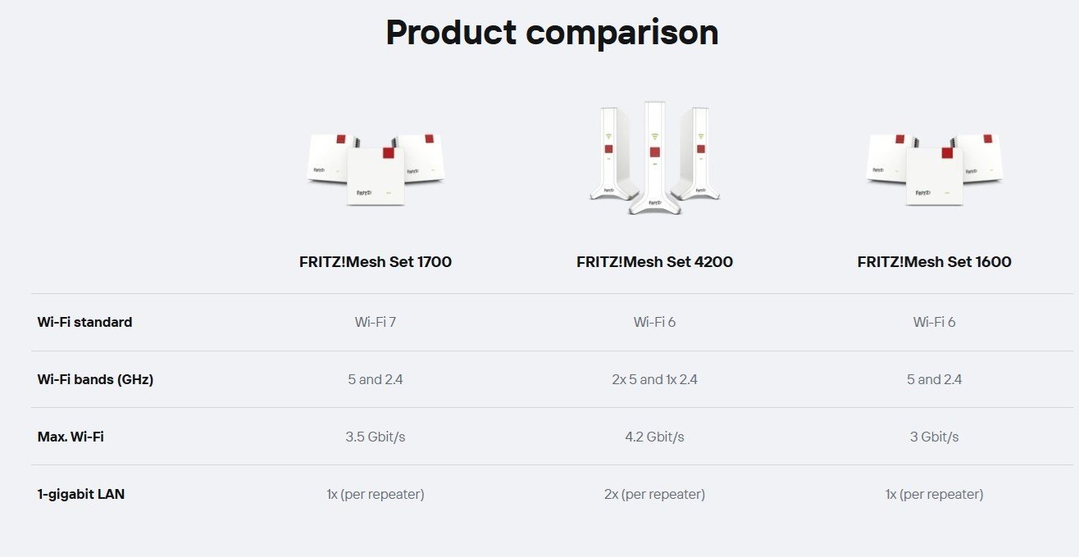Viewport: 1079px width, 557px height.
Task: Click the 2x (per repeater) LAN value
Action: tap(654, 494)
